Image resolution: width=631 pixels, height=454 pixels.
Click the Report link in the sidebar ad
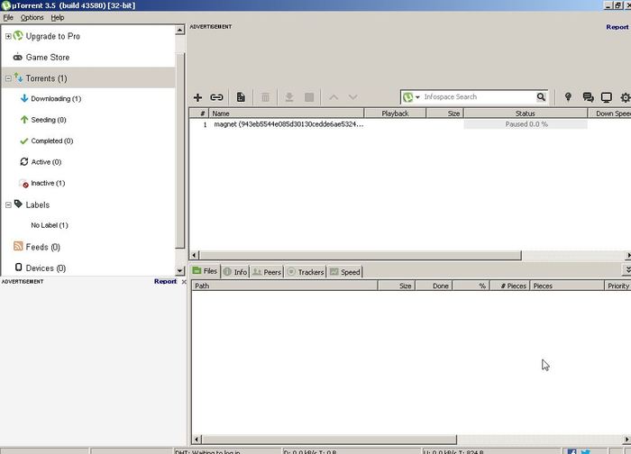[165, 281]
